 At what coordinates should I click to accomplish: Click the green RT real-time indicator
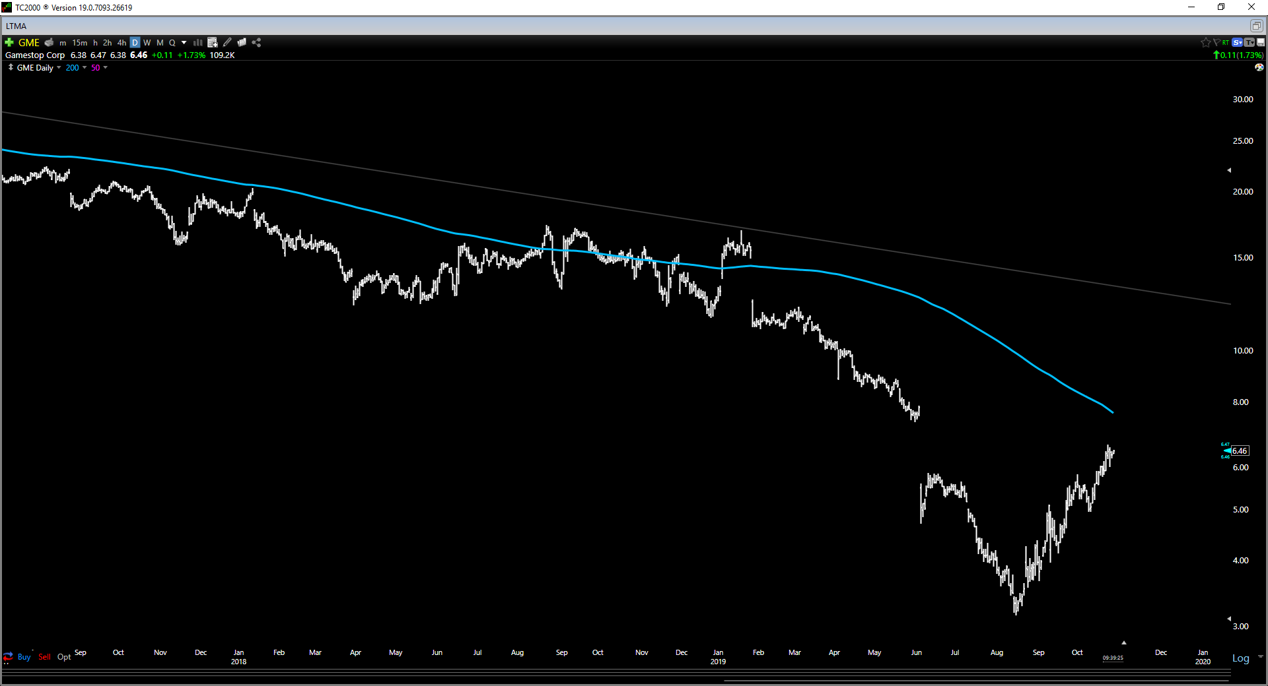click(1226, 42)
